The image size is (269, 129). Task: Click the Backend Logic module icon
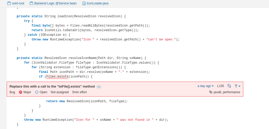click(x=31, y=3)
